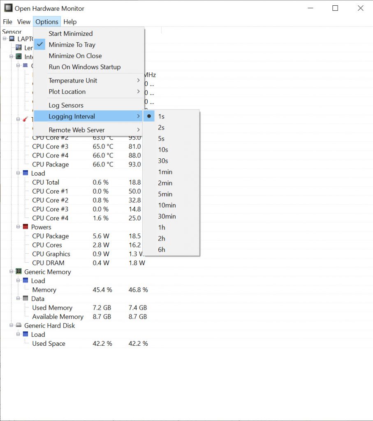373x421 pixels.
Task: Set logging interval to 10min
Action: pyautogui.click(x=171, y=205)
